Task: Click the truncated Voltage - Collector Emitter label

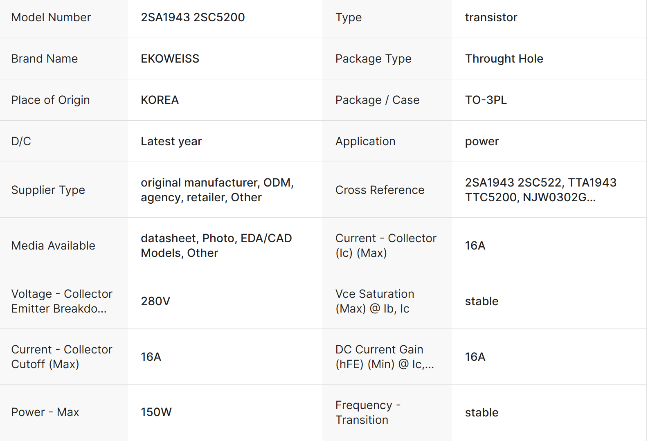Action: 61,301
